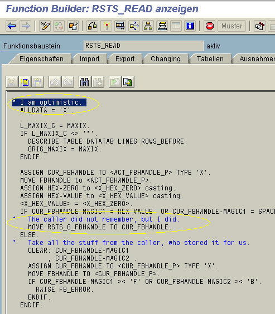Click the forward arrow icon
The height and width of the screenshot is (314, 275).
26,26
